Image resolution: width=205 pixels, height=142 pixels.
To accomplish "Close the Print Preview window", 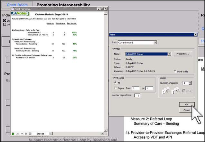I will pyautogui.click(x=106, y=9).
